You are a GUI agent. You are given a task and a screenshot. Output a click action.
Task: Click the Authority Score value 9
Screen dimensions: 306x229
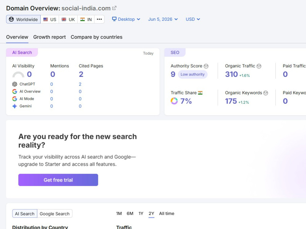[173, 74]
